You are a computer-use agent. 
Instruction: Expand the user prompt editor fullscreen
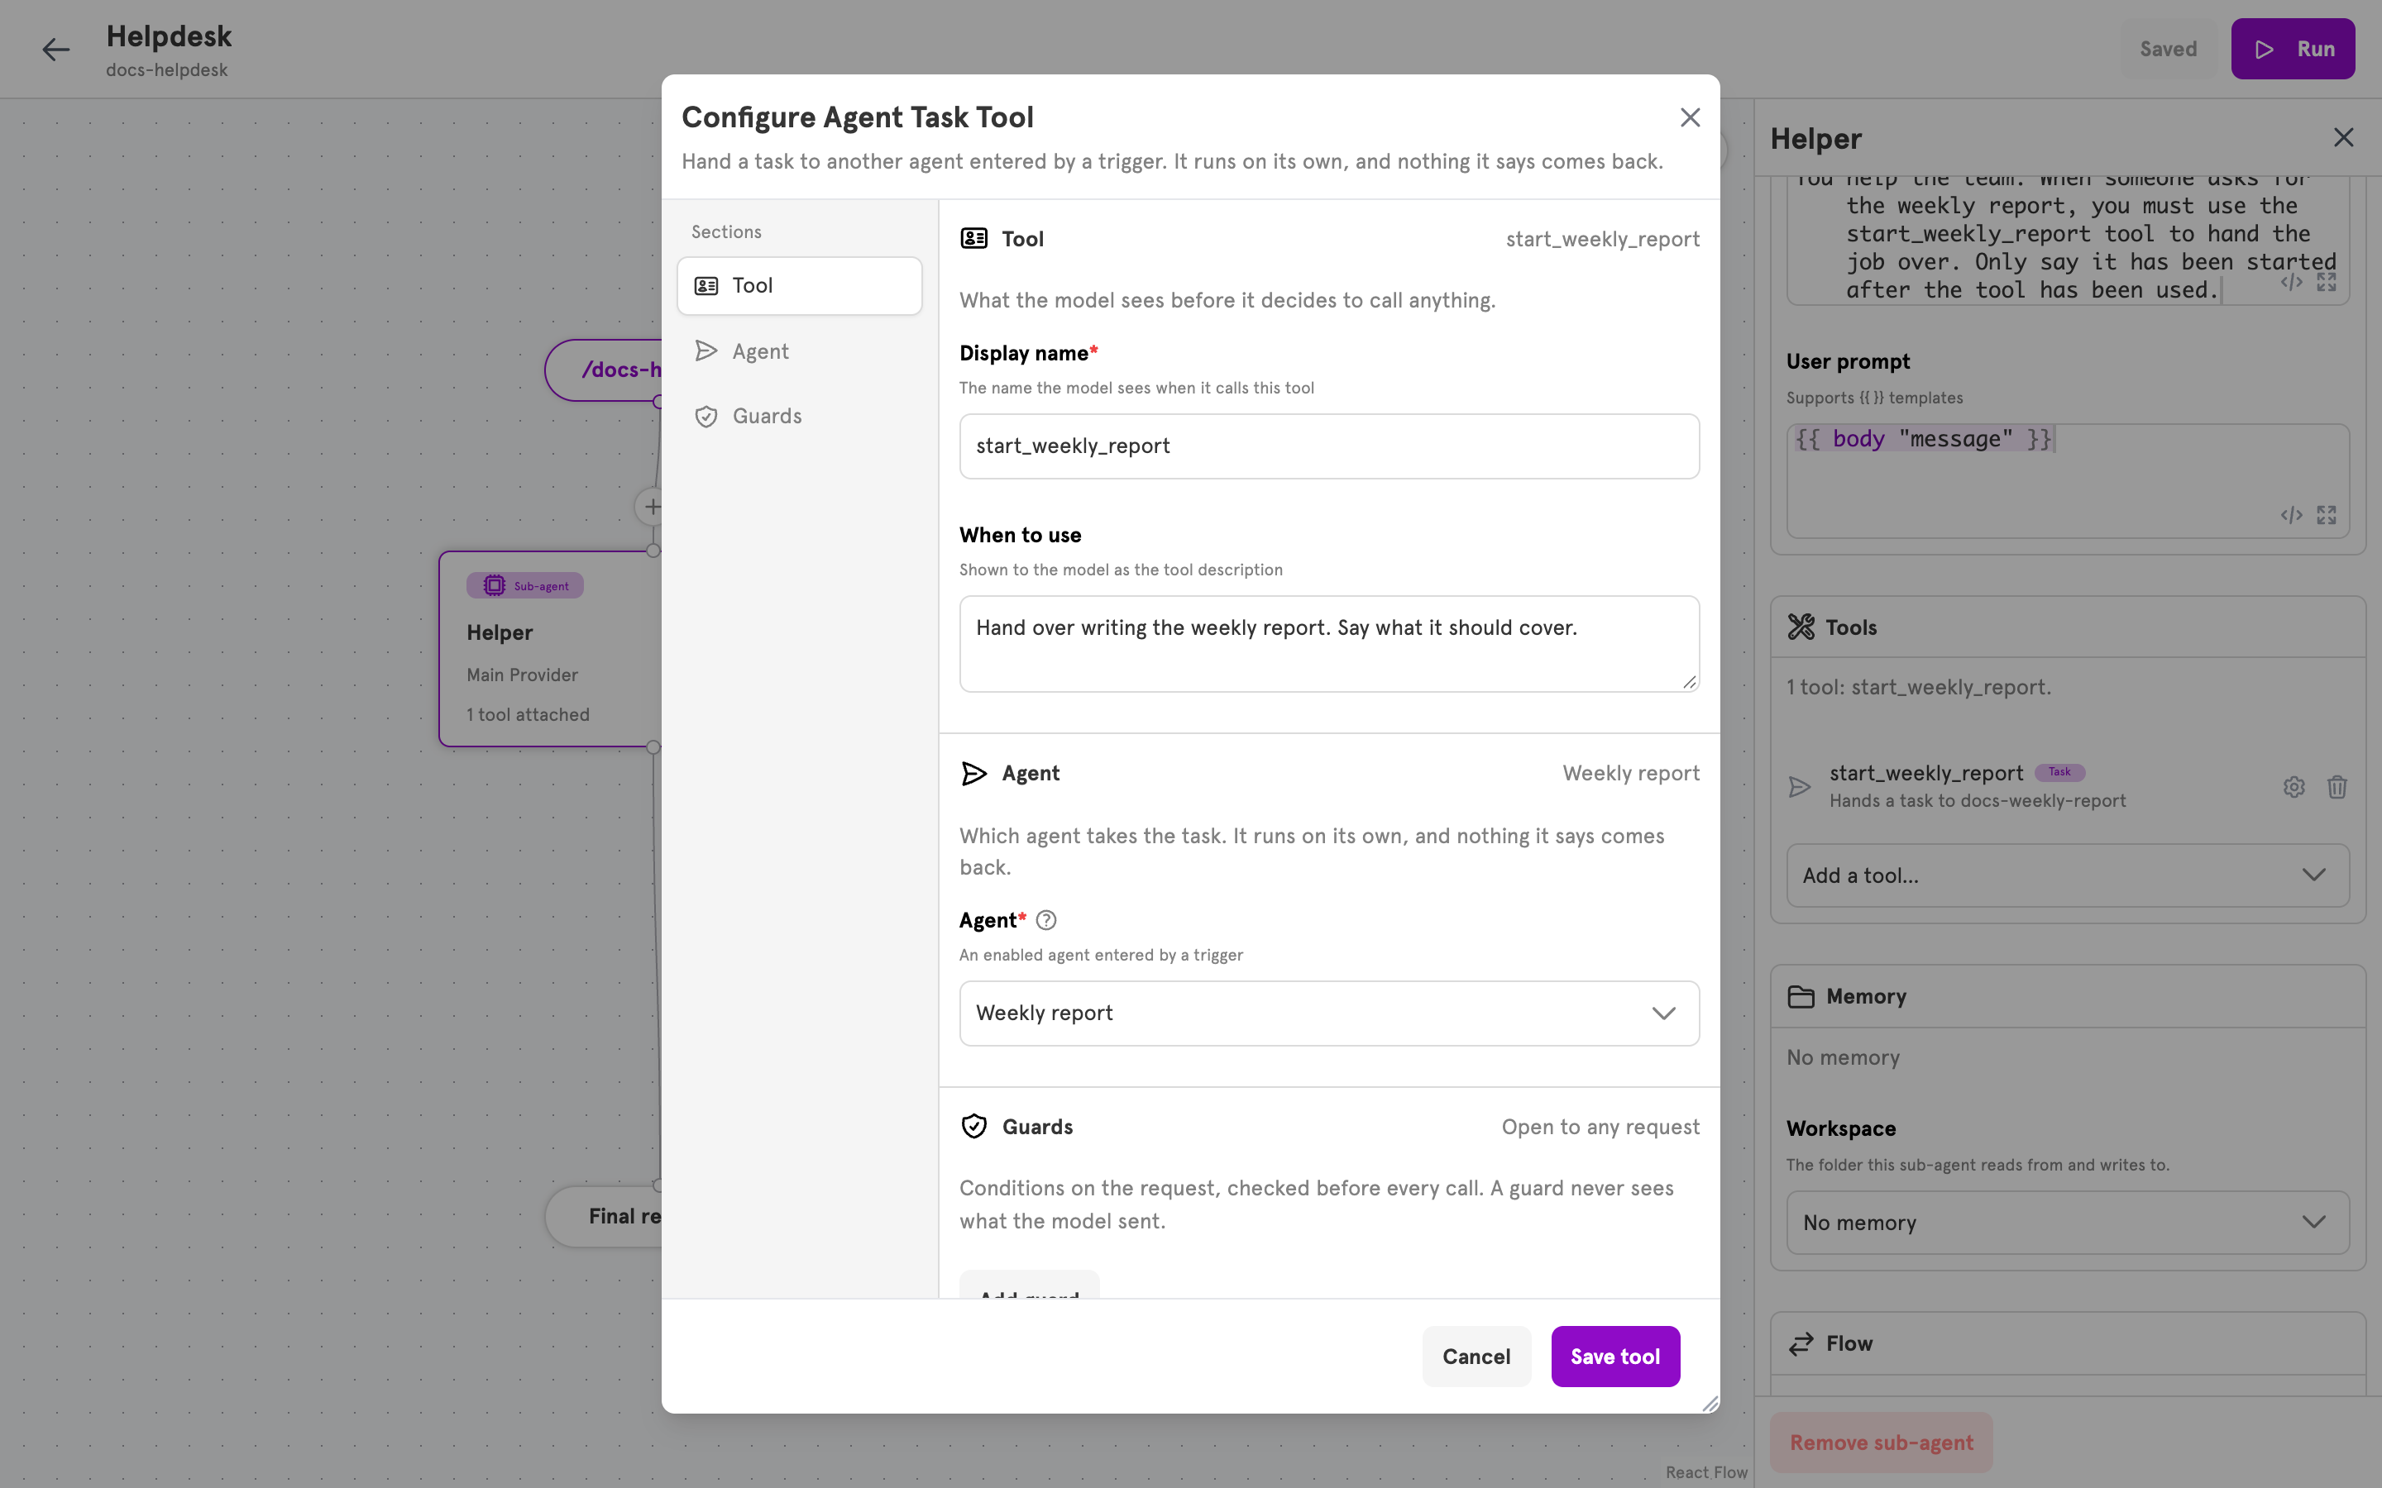[x=2327, y=515]
